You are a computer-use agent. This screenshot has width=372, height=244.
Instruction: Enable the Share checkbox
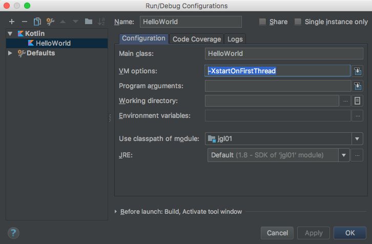262,22
